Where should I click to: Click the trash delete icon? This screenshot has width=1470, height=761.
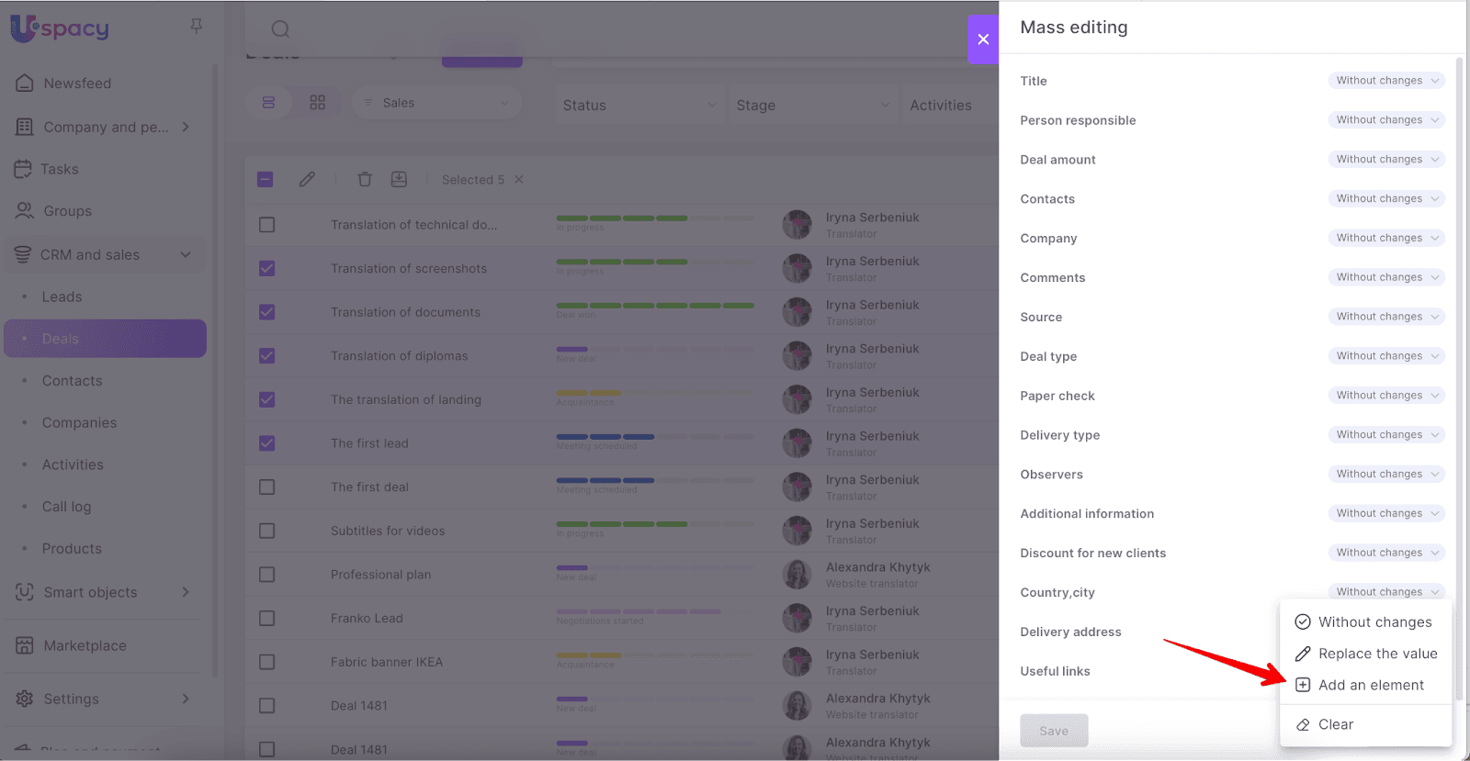click(x=365, y=180)
